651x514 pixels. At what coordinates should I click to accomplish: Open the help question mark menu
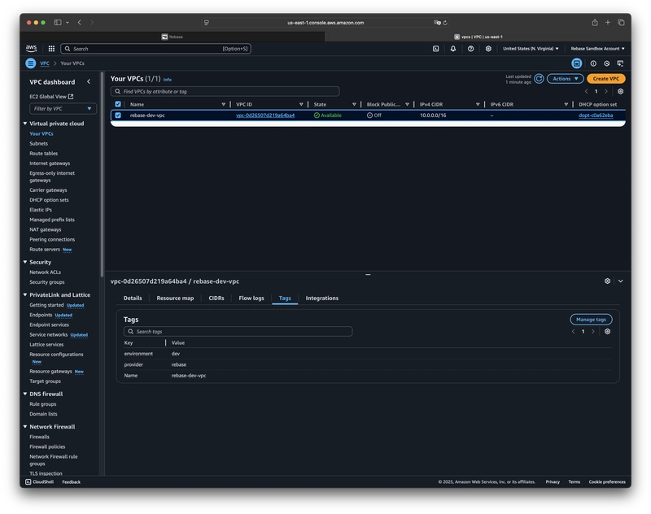click(x=470, y=49)
